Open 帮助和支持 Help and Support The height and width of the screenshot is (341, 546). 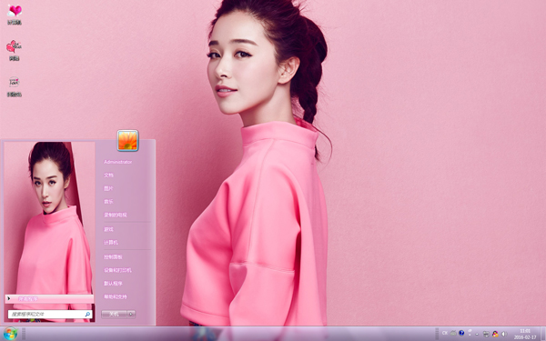(x=116, y=296)
